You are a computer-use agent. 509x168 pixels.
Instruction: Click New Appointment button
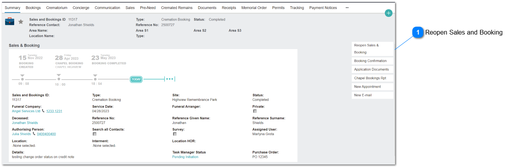(x=372, y=87)
